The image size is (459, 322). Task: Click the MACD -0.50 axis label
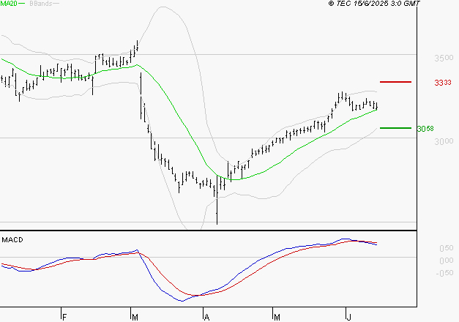click(x=445, y=273)
